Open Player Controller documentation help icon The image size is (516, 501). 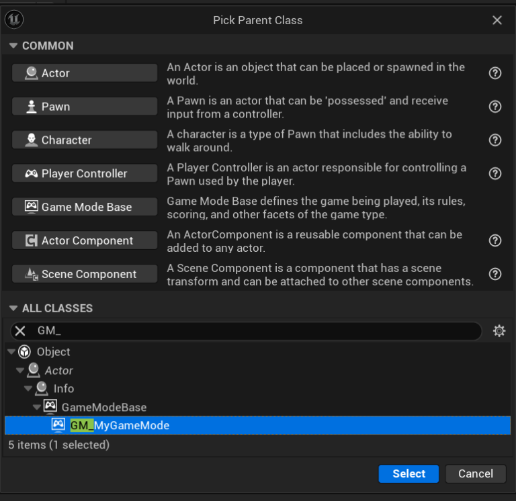[495, 174]
